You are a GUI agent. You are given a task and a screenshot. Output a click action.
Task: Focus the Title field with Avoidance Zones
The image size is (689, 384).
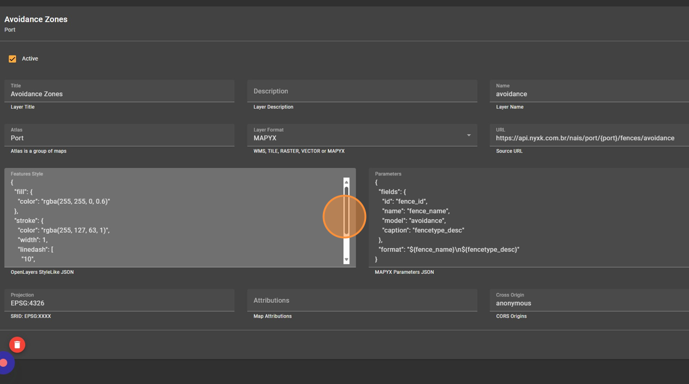click(119, 94)
